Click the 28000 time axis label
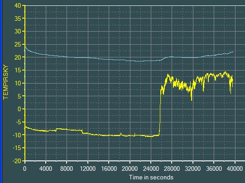Viewport: 245px width, 183px height. coord(172,169)
